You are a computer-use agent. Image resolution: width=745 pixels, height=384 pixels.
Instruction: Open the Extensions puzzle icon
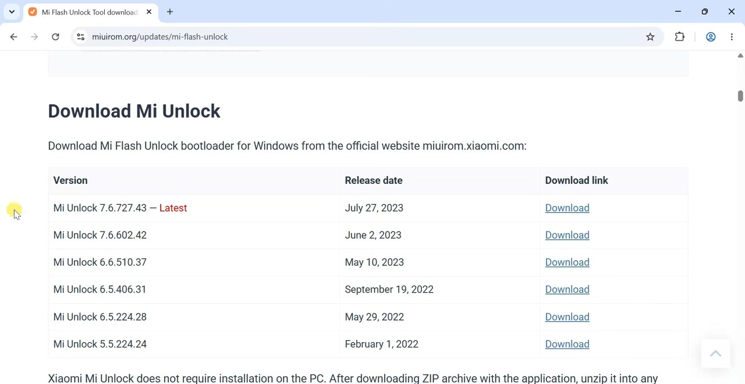[x=680, y=37]
